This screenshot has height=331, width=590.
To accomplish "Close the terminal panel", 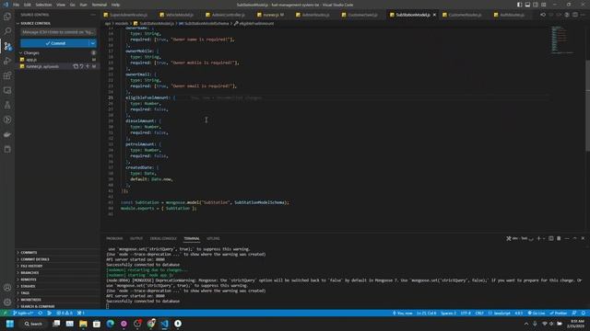I will point(583,238).
